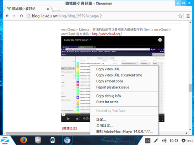Launch Firefox from the taskbar
194x145 pixels.
coord(23,140)
